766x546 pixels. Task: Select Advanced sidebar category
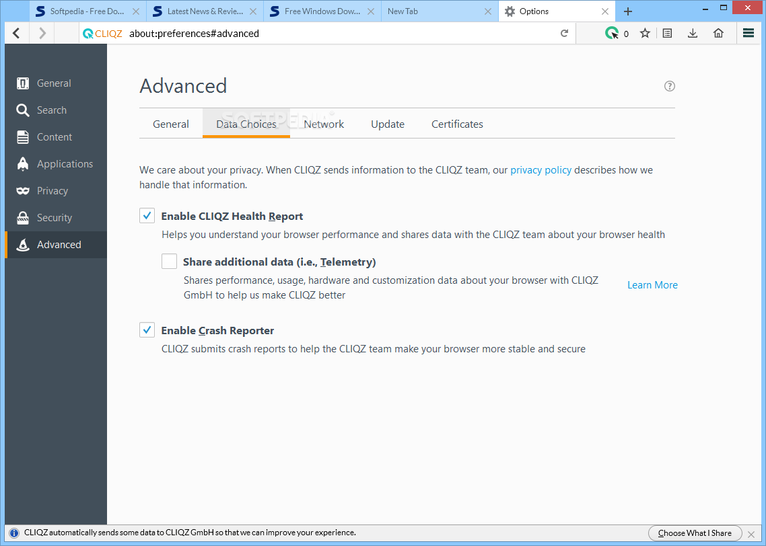(x=56, y=245)
